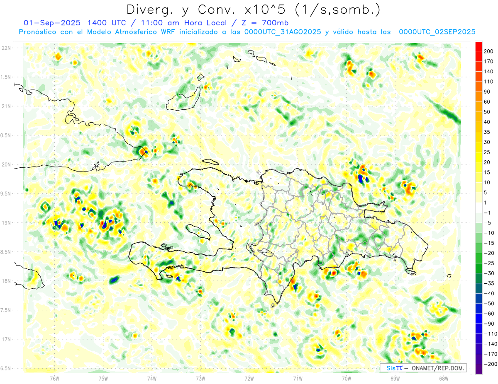Click the positive '140' colorbar label

489,71
